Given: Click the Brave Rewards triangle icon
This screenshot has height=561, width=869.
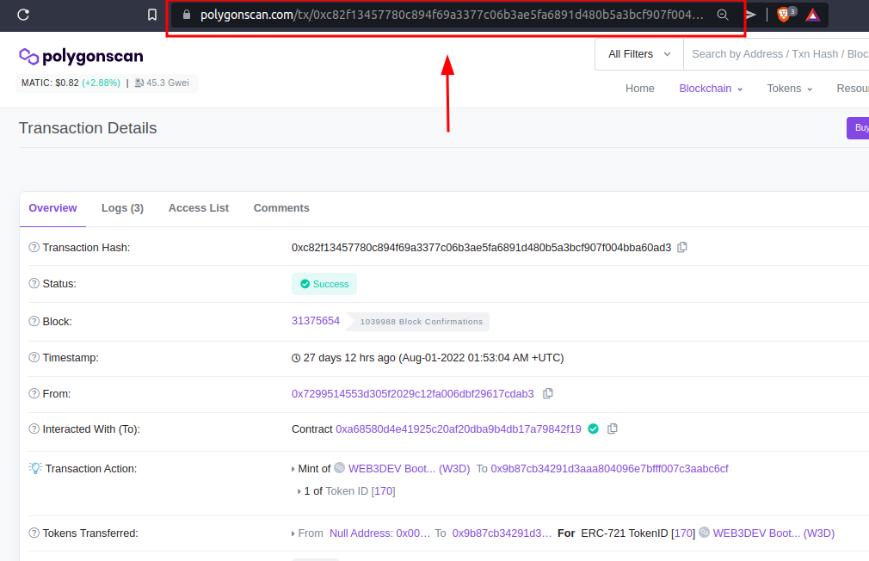Looking at the screenshot, I should [x=813, y=15].
